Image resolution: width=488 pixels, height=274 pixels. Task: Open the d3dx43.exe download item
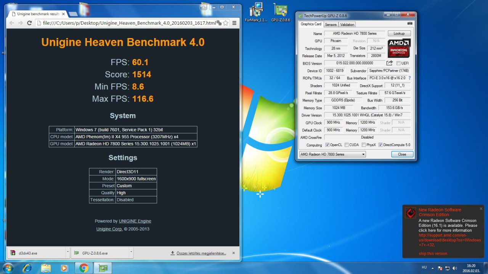pos(37,253)
